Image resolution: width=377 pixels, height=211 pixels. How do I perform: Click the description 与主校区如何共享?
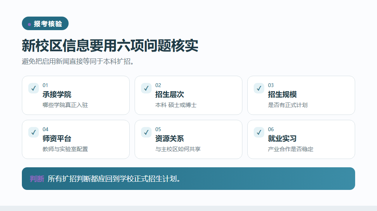tap(178, 149)
